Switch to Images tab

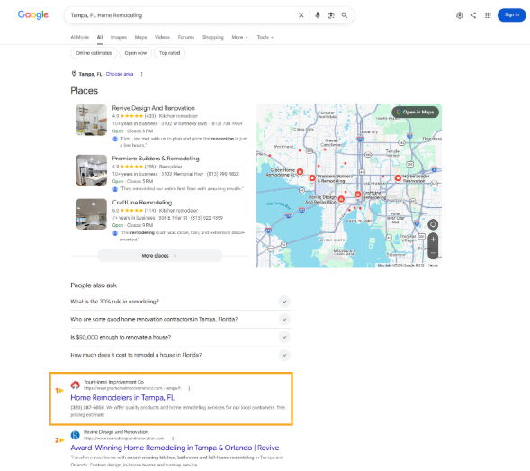[118, 37]
